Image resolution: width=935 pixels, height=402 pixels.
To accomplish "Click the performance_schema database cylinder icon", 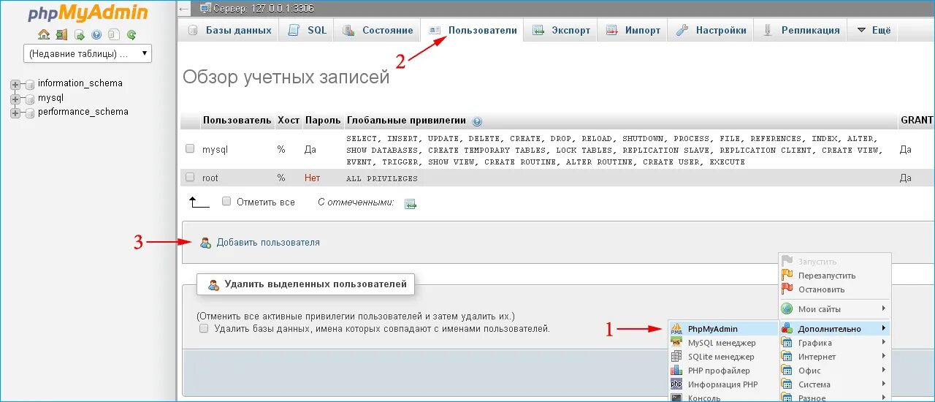I will [30, 112].
